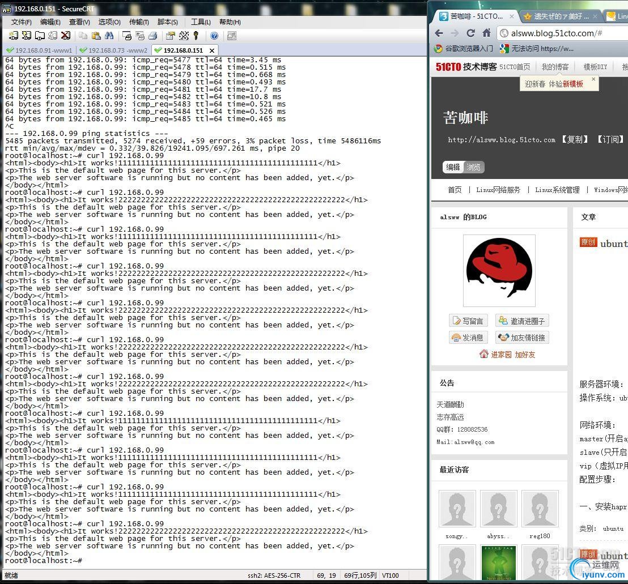This screenshot has height=584, width=628.
Task: Open Global Options tools icon
Action: 184,36
